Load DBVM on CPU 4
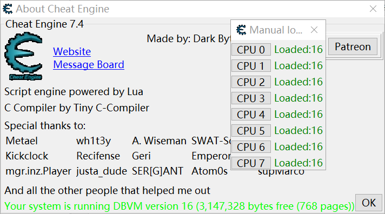385x214 pixels. coord(251,115)
